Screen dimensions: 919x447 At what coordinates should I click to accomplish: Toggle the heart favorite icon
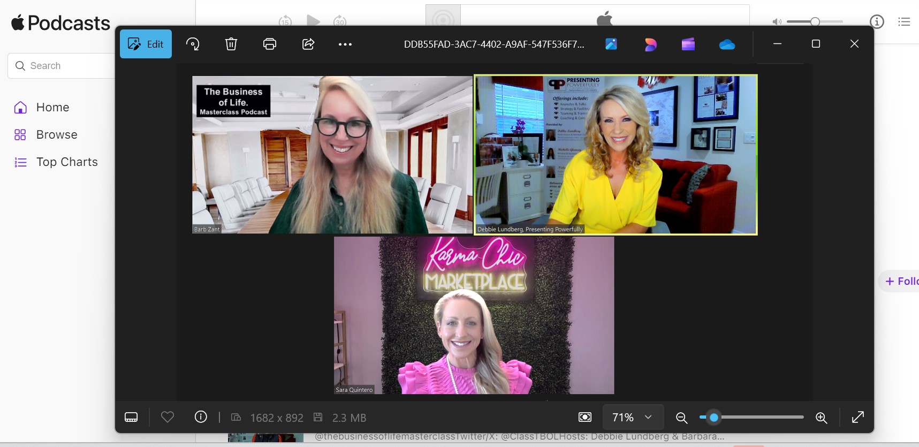pos(168,417)
